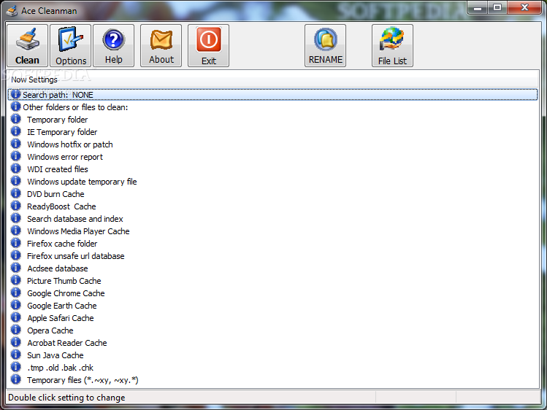This screenshot has width=547, height=410.
Task: Launch the RENAME tool
Action: point(326,46)
